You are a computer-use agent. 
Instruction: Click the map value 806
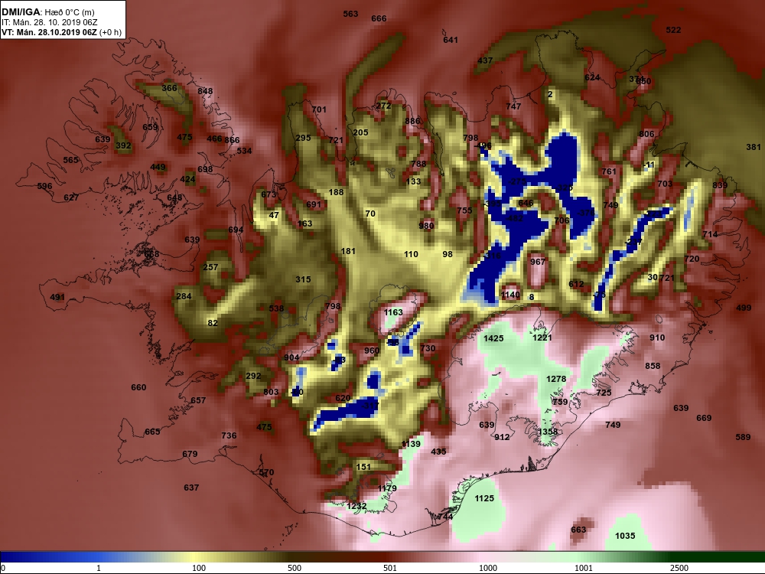tap(646, 134)
